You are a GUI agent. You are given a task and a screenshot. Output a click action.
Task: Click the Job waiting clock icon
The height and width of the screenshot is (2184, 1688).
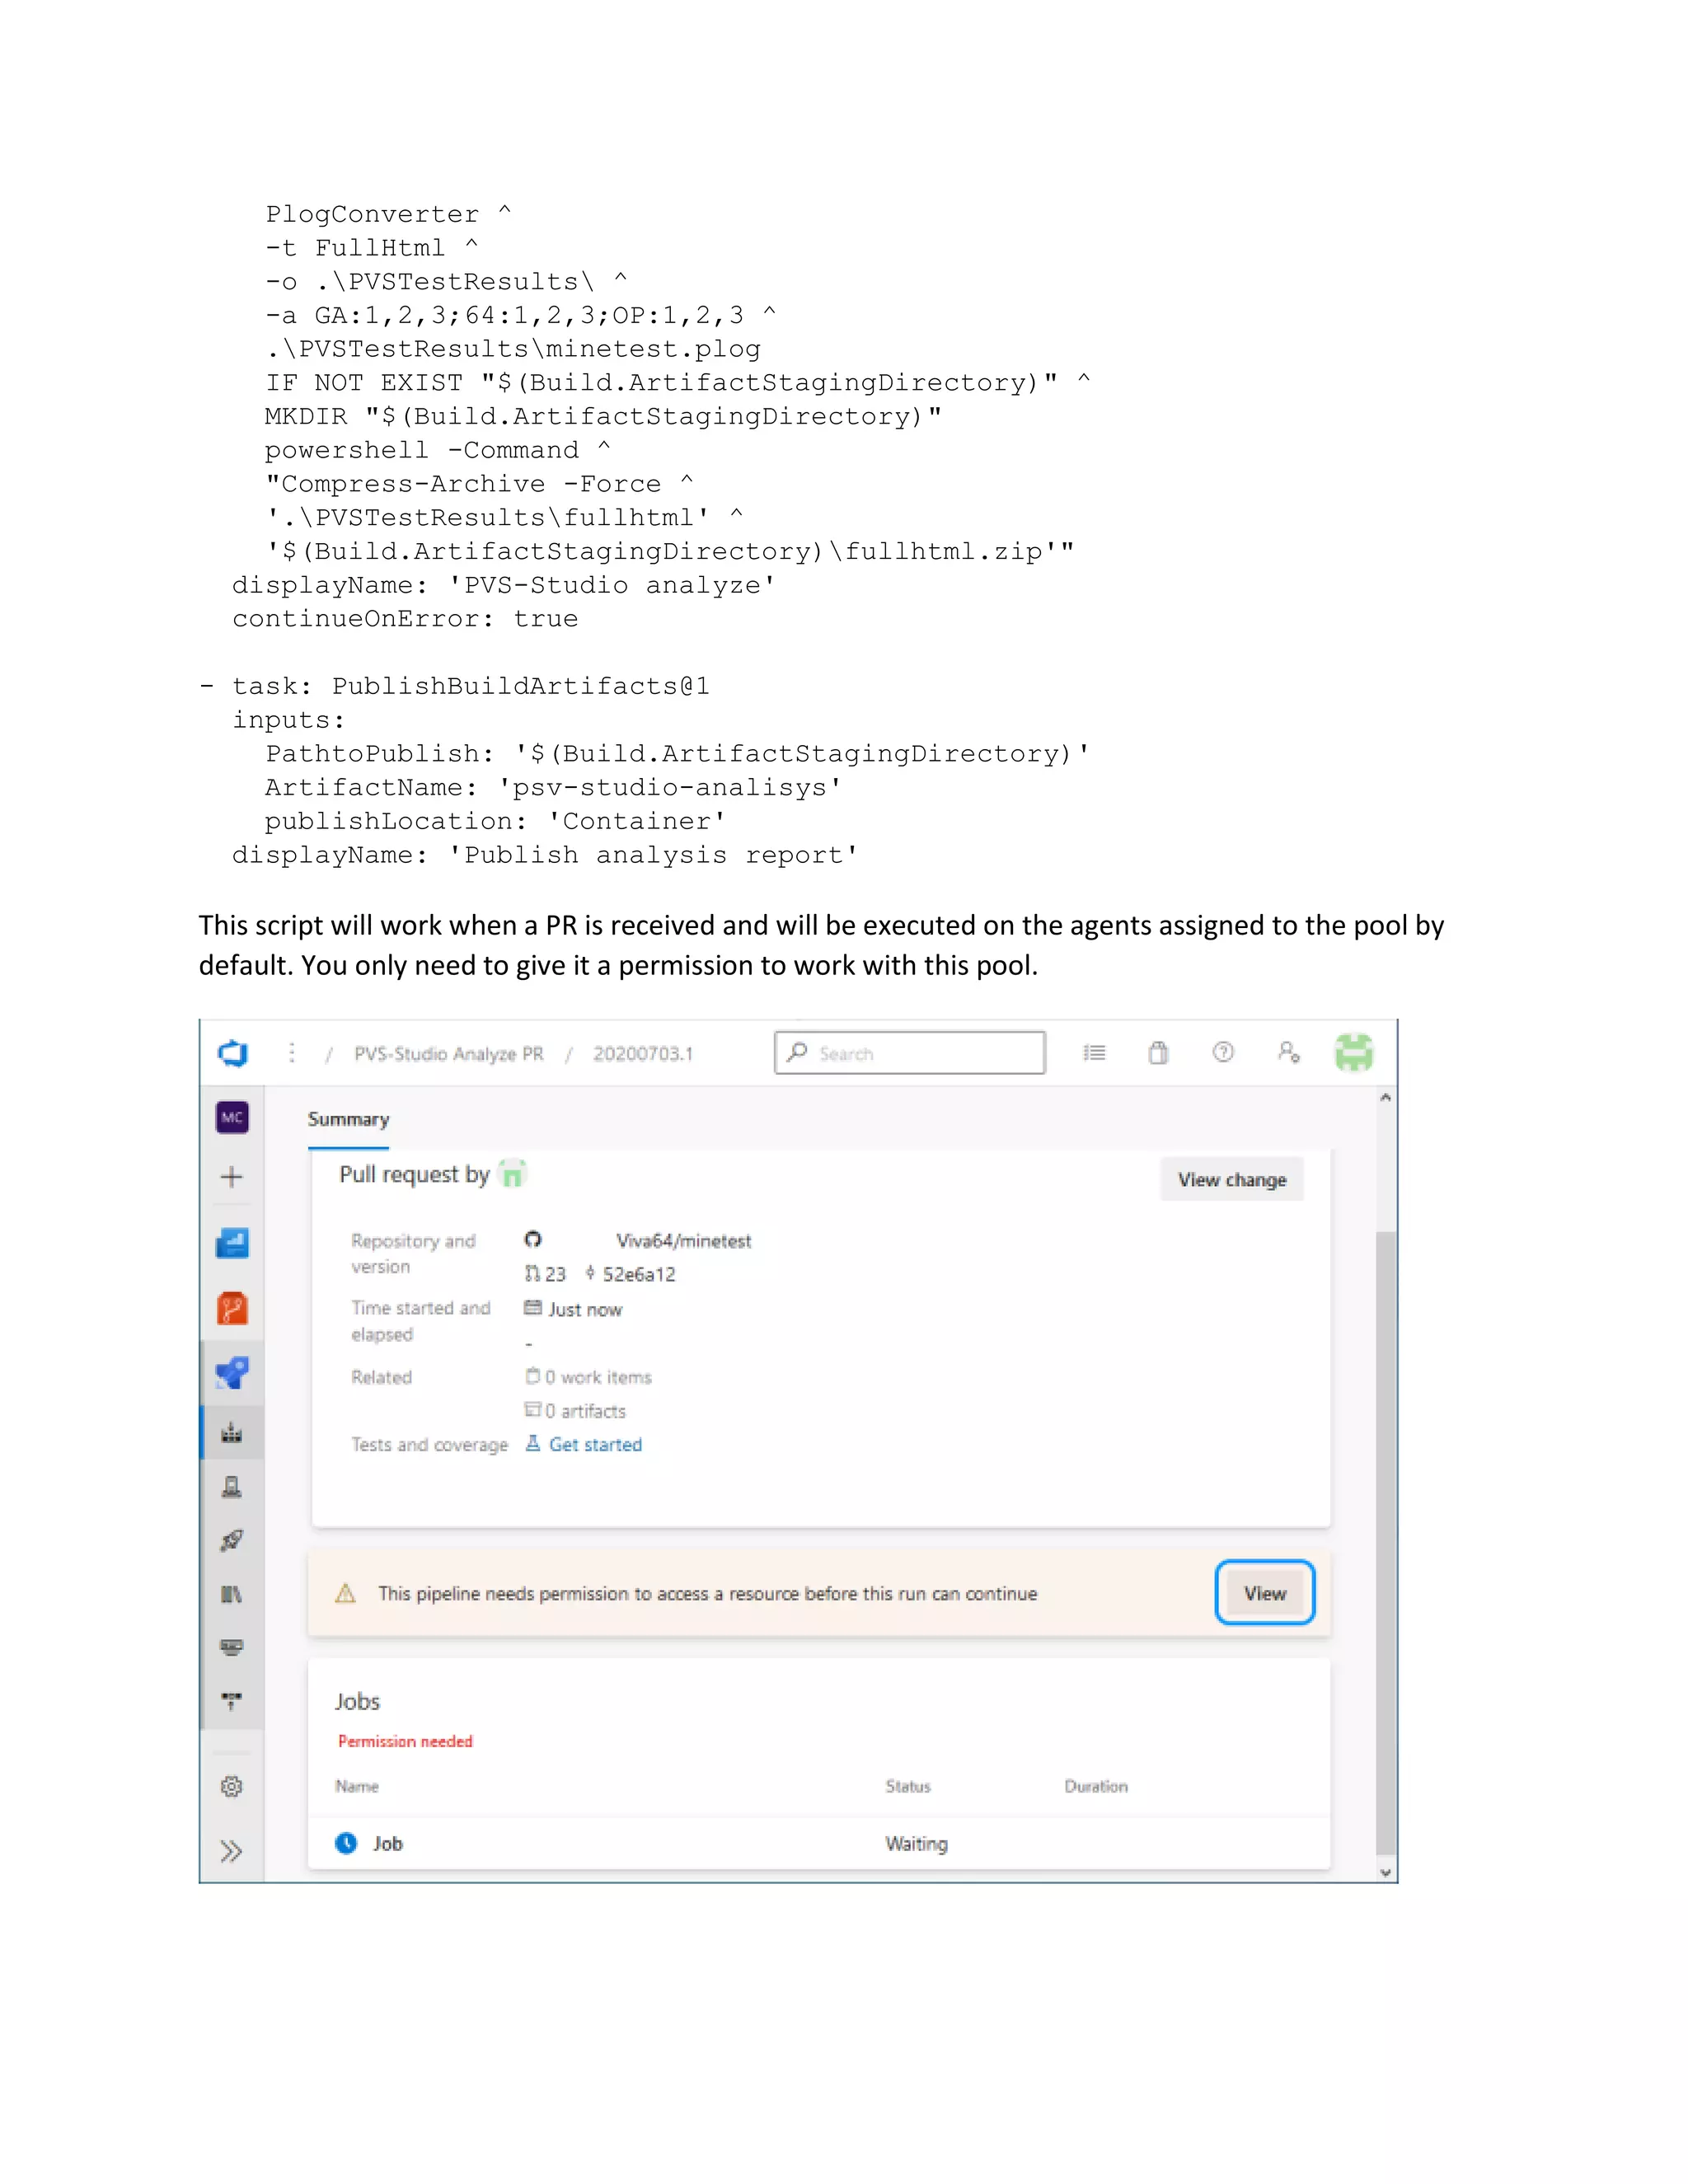pos(346,1843)
